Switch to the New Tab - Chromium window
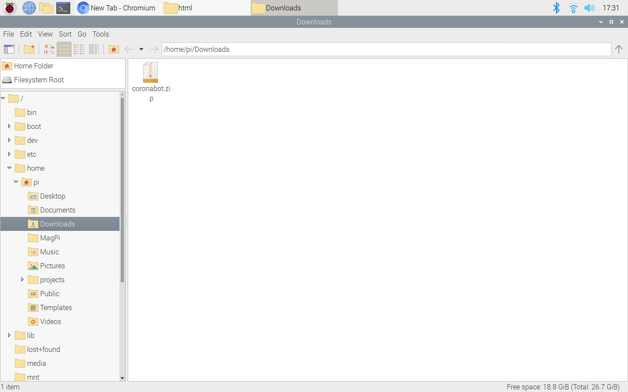 point(117,8)
